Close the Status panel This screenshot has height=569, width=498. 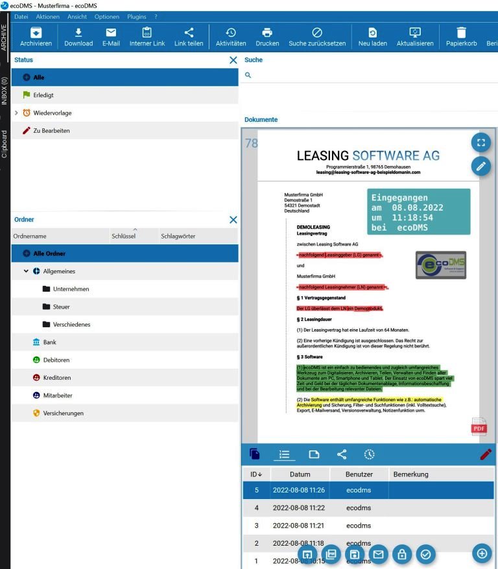coord(233,60)
